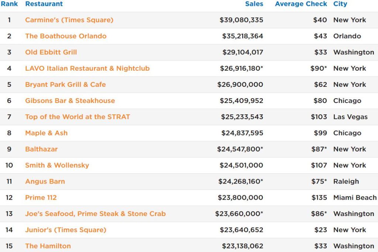Open Top of the World at the STRAT
Screen dimensions: 378x252
[x=78, y=117]
